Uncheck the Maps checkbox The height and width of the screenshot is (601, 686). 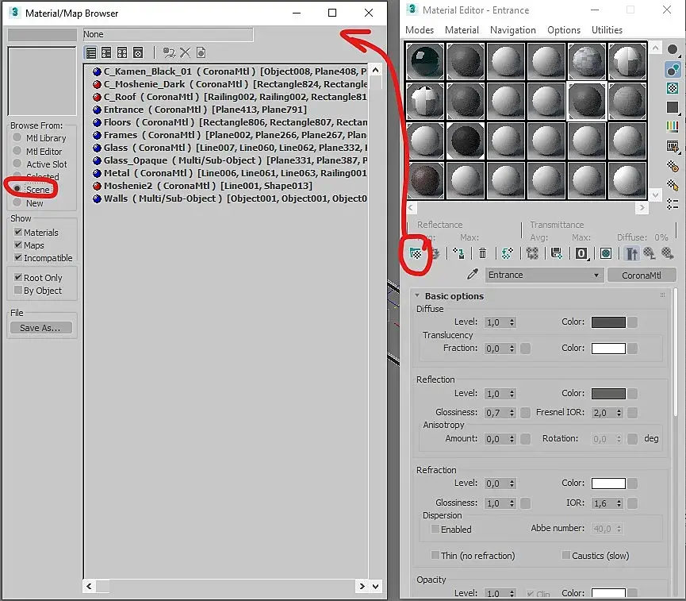tap(18, 245)
